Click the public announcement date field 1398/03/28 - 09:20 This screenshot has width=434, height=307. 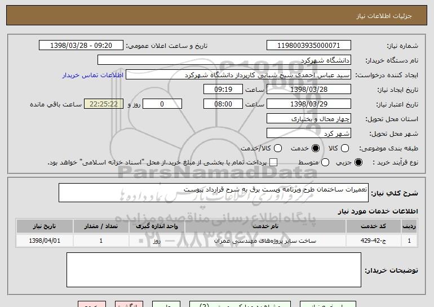tap(81, 46)
